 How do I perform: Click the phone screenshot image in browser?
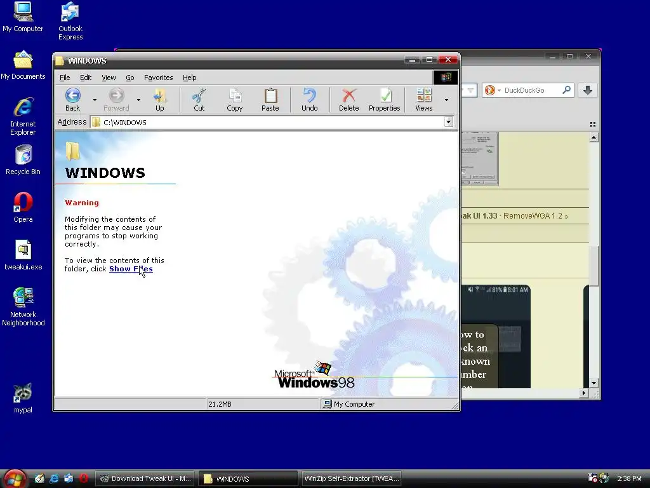[496, 337]
